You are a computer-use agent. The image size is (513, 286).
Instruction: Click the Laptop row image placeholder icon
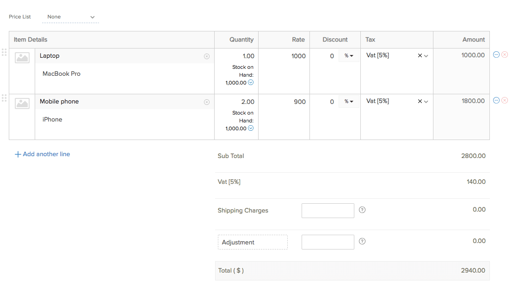tap(22, 58)
